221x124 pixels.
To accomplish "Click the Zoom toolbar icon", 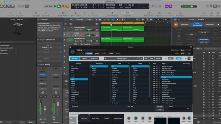I will [x=212, y=13].
